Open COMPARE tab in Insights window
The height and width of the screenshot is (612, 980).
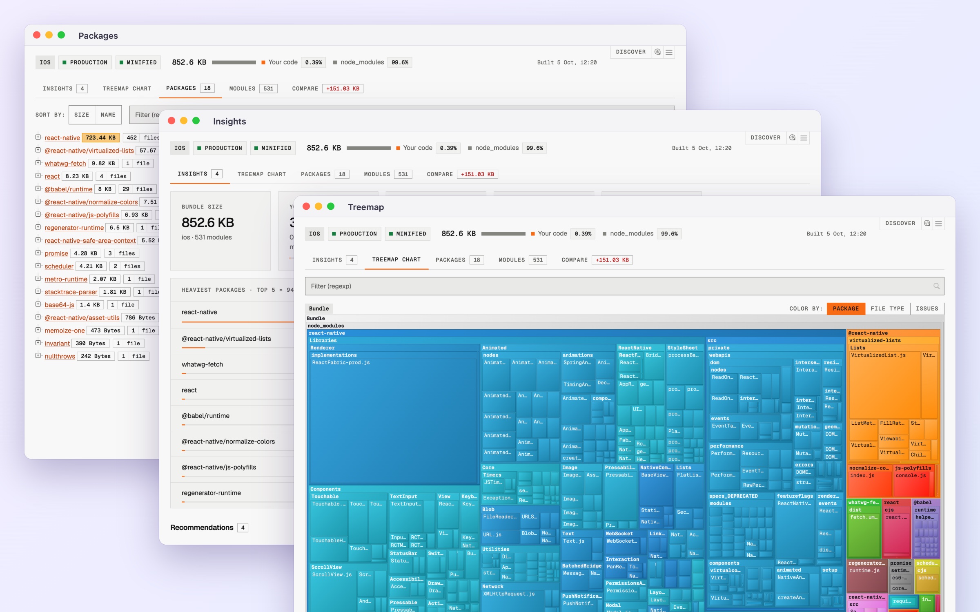pos(462,174)
